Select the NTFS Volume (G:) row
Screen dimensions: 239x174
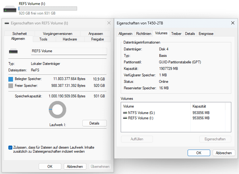click(x=155, y=113)
